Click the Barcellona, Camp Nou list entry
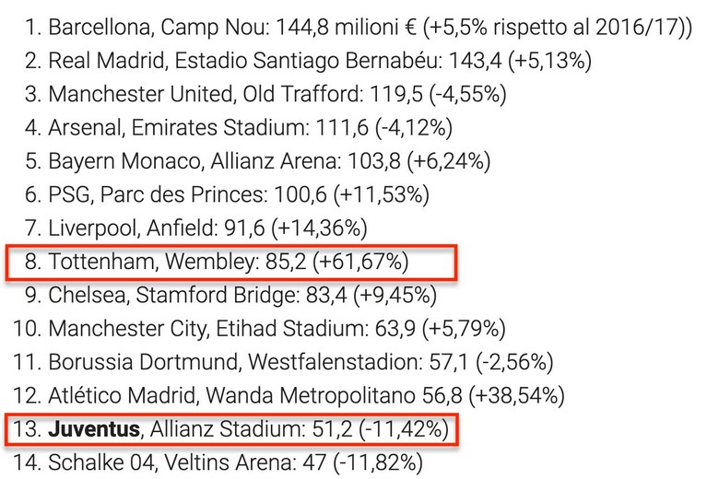The image size is (707, 479). [358, 27]
